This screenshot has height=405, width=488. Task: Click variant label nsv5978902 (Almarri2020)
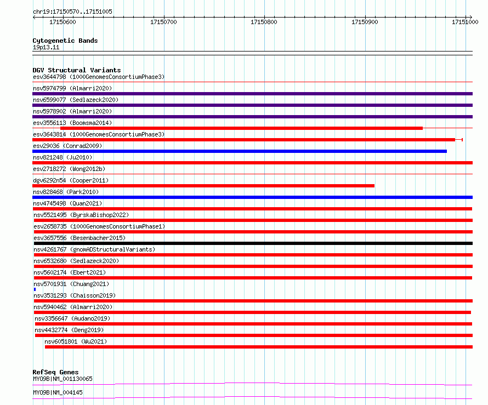coord(72,111)
